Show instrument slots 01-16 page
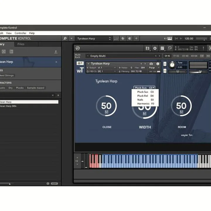Image resolution: width=211 pixels, height=211 pixels. (167, 56)
